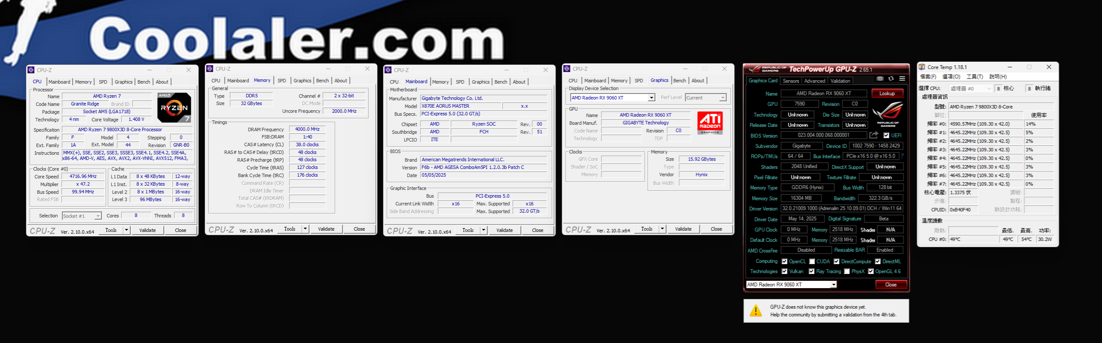Click the title bar icon of CPU-Z CPU-tab window
This screenshot has width=1102, height=343.
(31, 70)
